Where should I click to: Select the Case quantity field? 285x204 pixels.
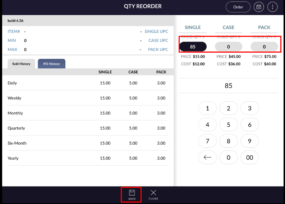pyautogui.click(x=229, y=47)
